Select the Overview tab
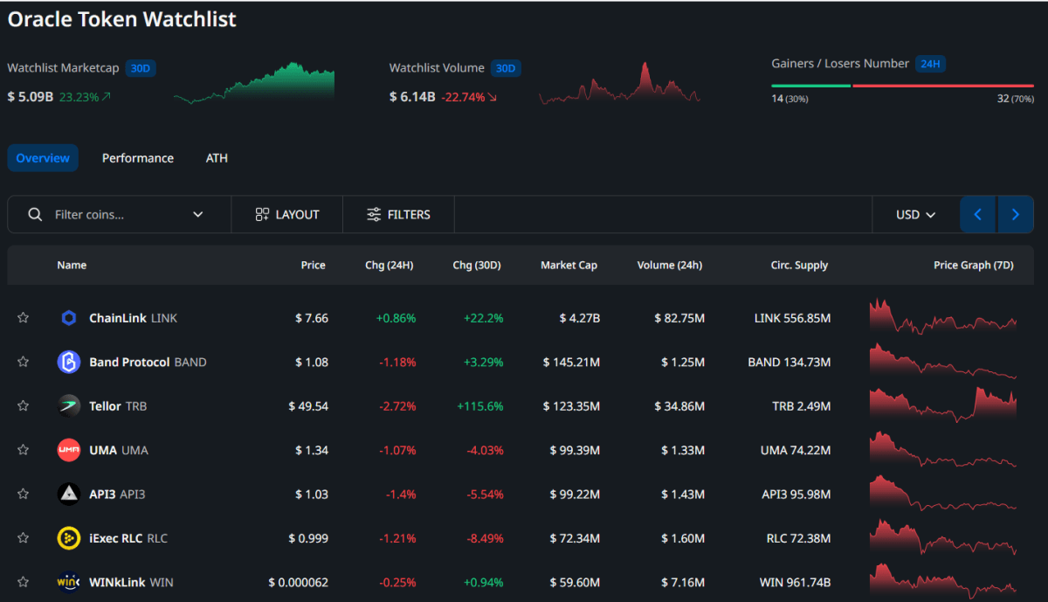The width and height of the screenshot is (1048, 602). (x=43, y=158)
